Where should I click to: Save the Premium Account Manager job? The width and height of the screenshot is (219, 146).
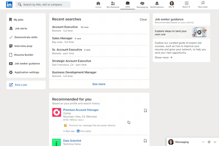145,110
